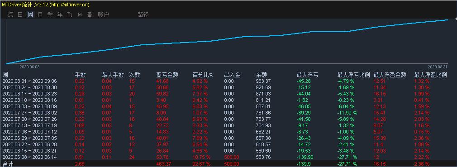Open the M tab
Image resolution: width=457 pixels, height=167 pixels.
[80, 14]
